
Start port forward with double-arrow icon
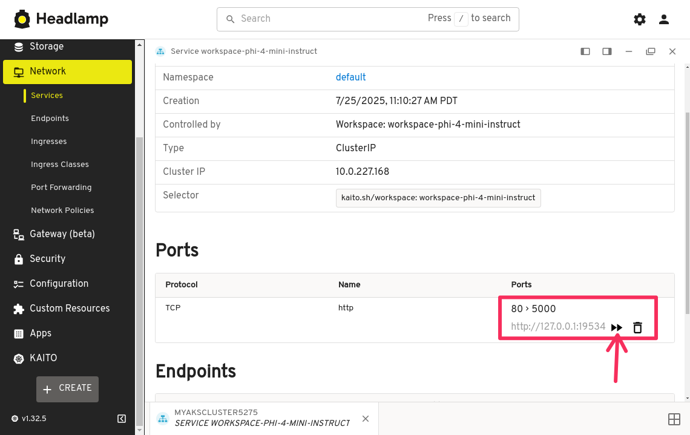point(617,327)
